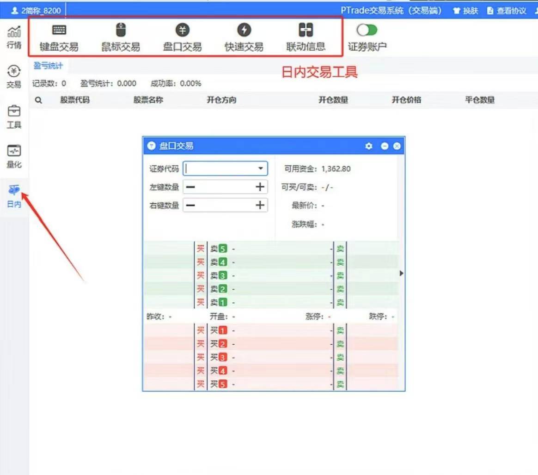
Task: Open the 工具 tools sidebar section
Action: 14,117
